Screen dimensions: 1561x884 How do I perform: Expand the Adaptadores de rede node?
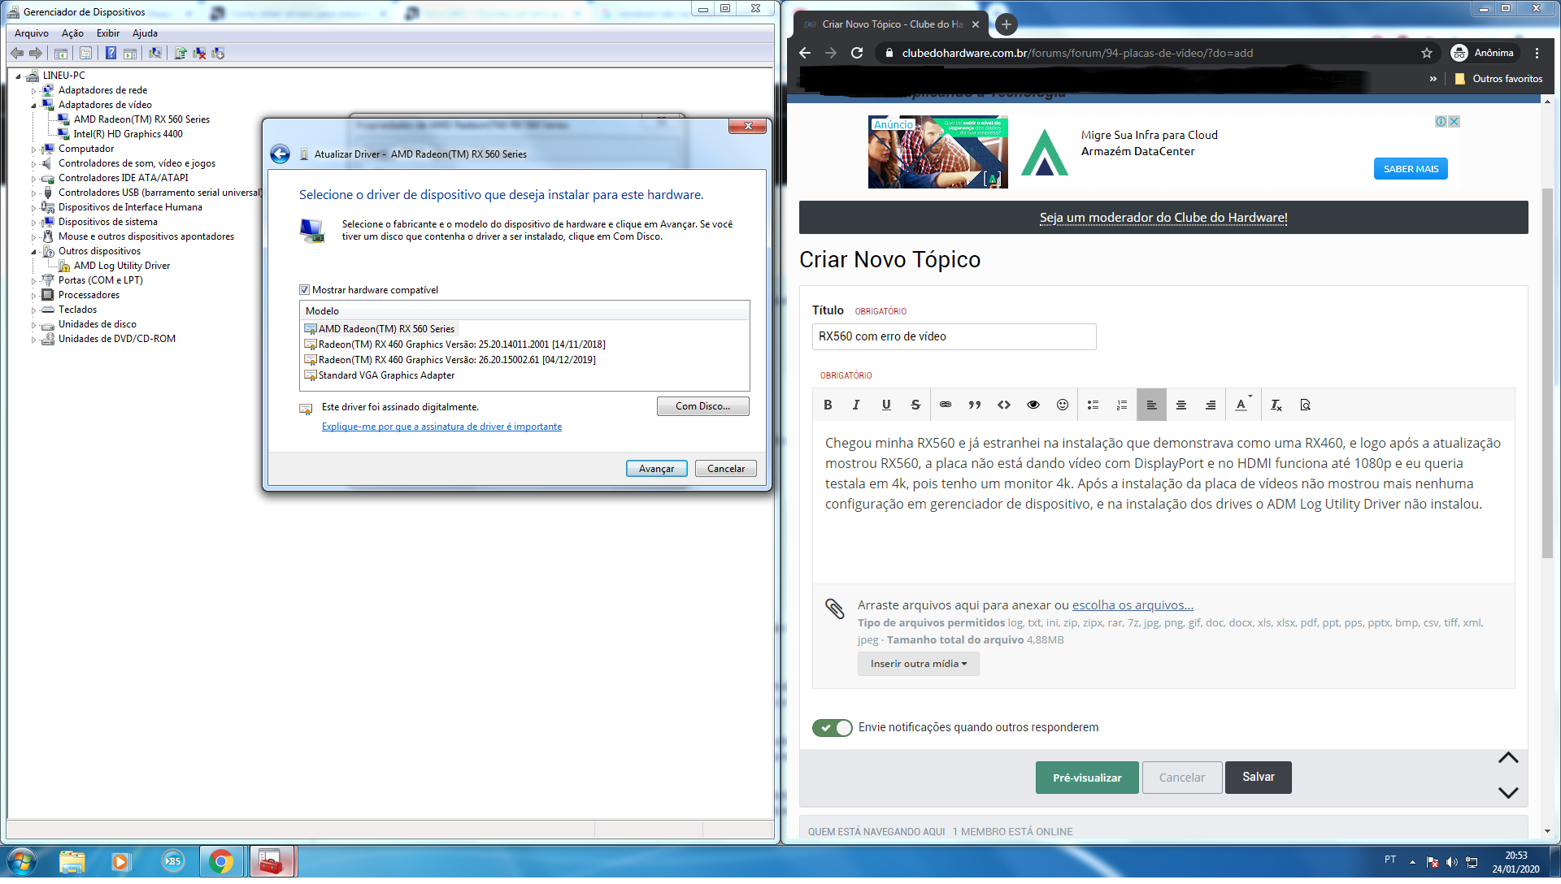pos(33,91)
